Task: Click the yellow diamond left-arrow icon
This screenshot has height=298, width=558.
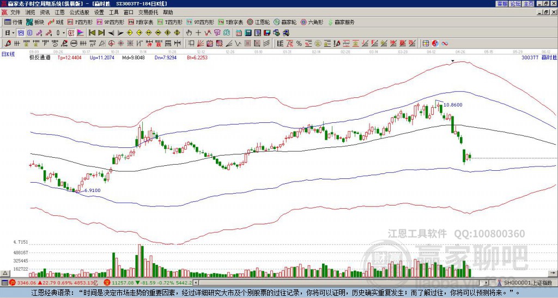Action: click(130, 33)
